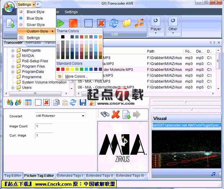
Task: Switch to the Tag Editor tab
Action: tap(13, 175)
